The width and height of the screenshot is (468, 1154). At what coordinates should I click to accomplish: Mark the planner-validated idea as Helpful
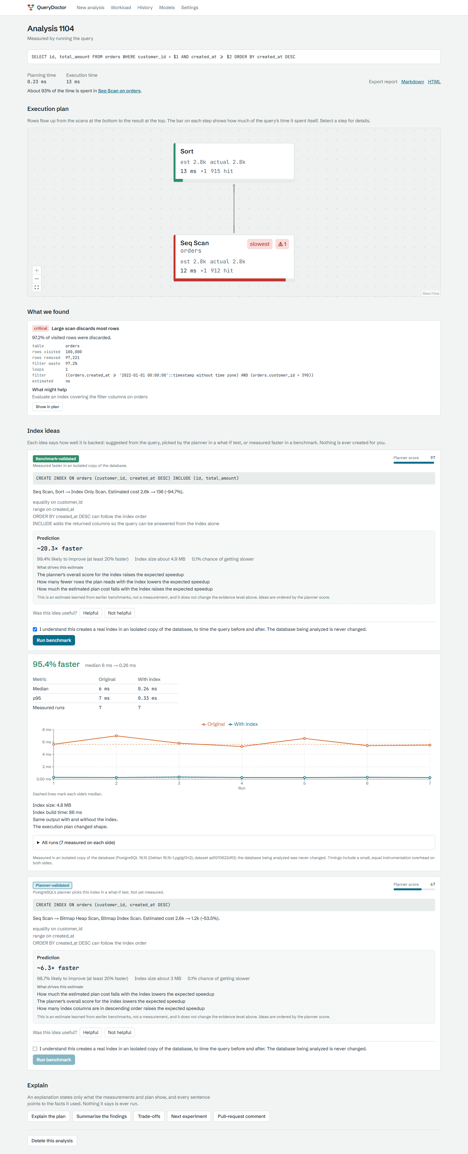[91, 1033]
